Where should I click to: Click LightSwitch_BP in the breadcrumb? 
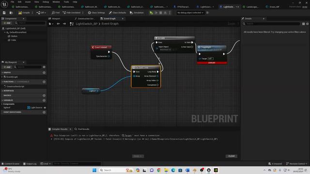click(87, 24)
